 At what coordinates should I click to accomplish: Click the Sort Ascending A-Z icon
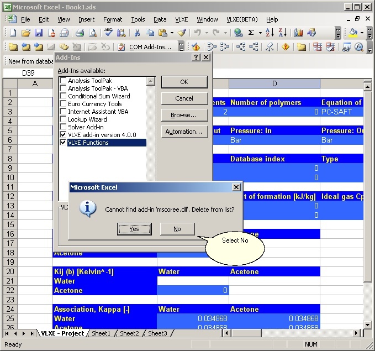click(x=270, y=32)
